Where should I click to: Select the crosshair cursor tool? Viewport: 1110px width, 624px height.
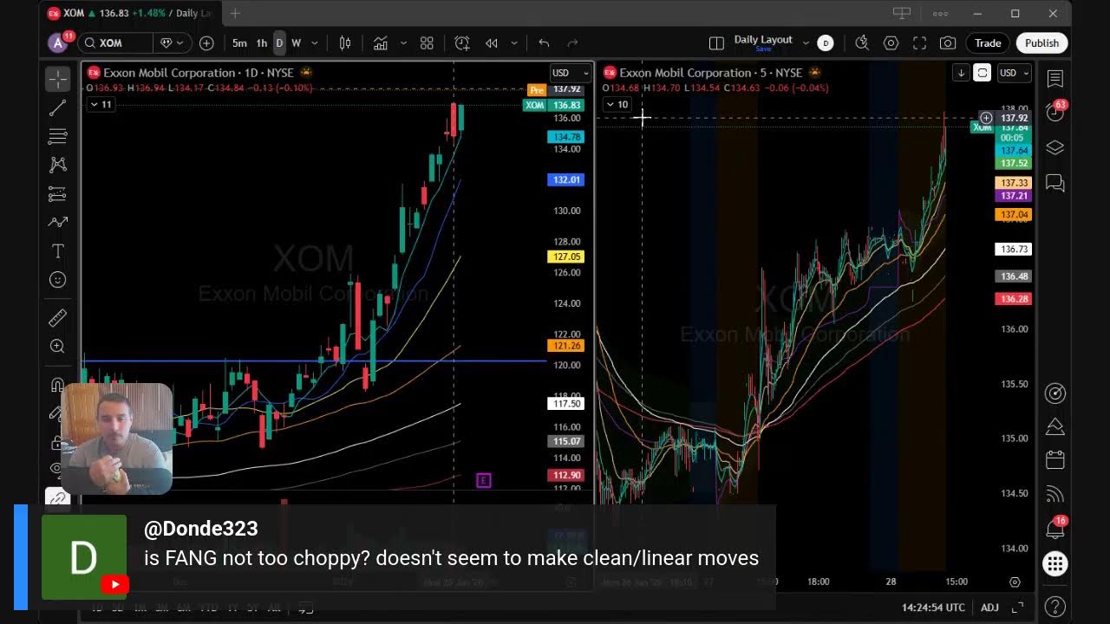tap(57, 80)
